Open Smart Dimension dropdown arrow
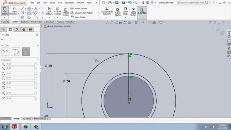 click(x=14, y=18)
